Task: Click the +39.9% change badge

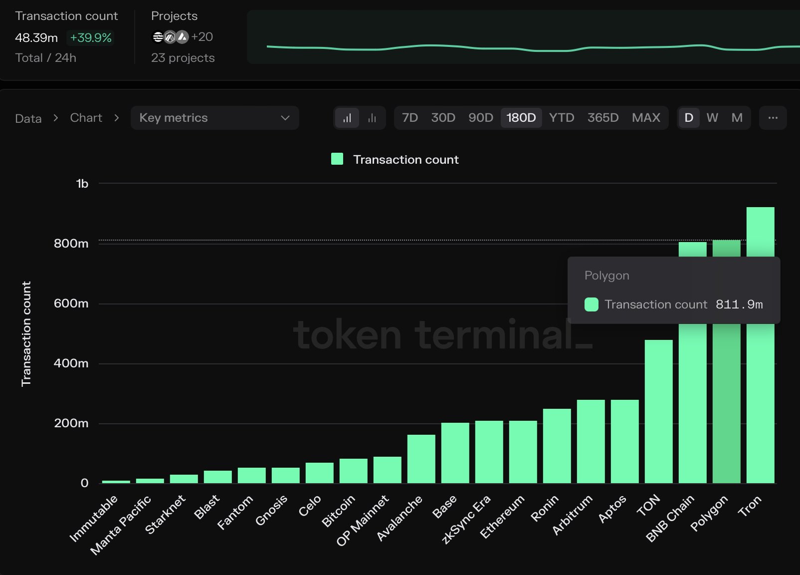Action: point(91,37)
